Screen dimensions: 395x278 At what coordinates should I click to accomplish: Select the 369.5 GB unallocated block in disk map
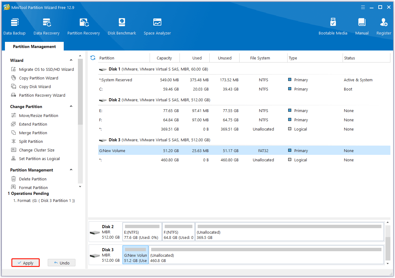coord(289,232)
